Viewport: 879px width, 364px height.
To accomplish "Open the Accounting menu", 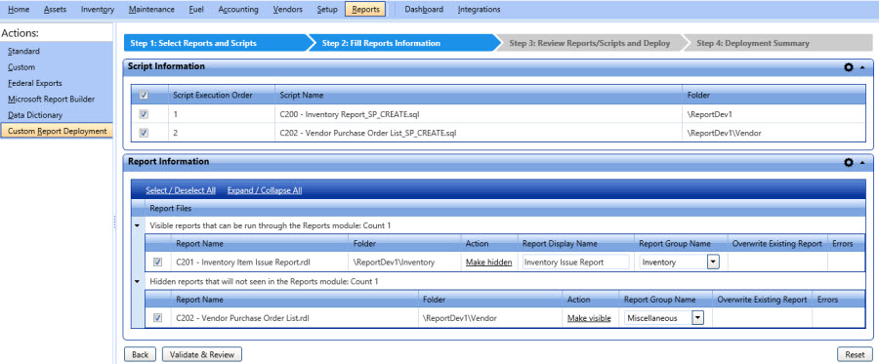I will [x=238, y=10].
